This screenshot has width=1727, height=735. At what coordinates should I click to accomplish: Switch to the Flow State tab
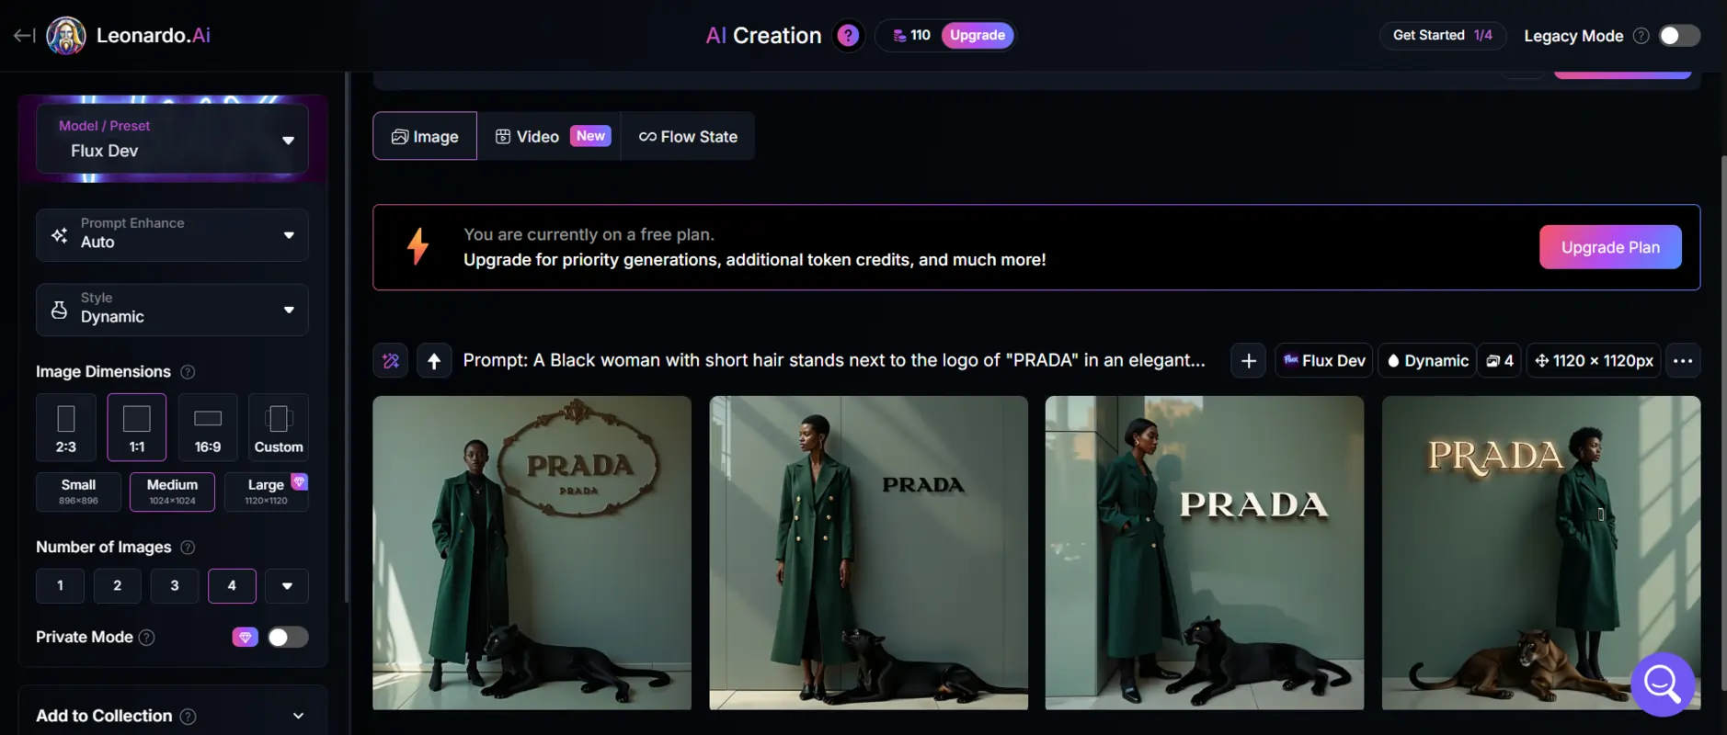click(x=688, y=136)
